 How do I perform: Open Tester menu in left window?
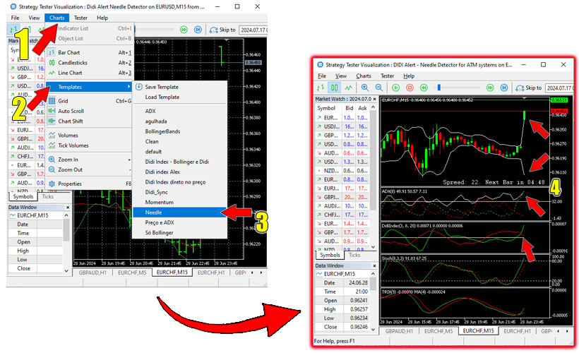tap(80, 18)
